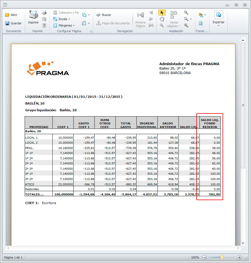Click the plus button beside zoom slider
Screen dimensions: 251x263
[239, 257]
